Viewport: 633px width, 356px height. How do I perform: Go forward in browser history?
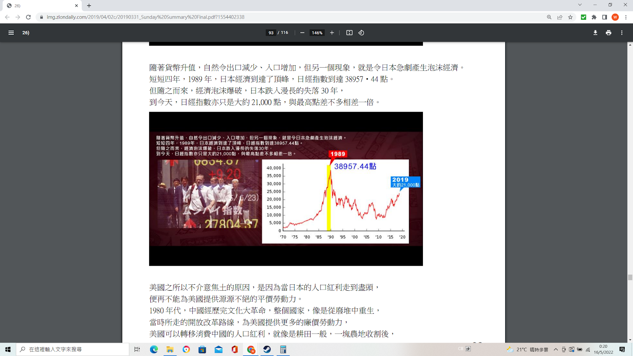18,17
